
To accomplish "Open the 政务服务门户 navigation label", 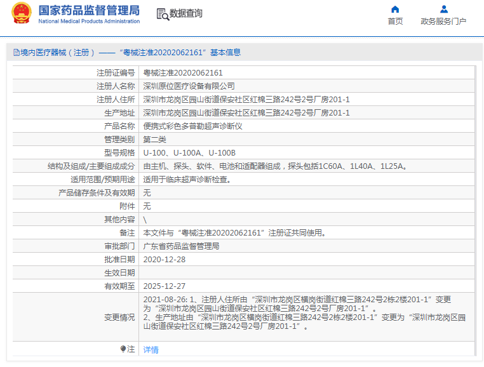I will click(443, 22).
